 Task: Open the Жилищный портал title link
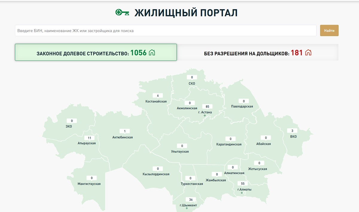186,13
